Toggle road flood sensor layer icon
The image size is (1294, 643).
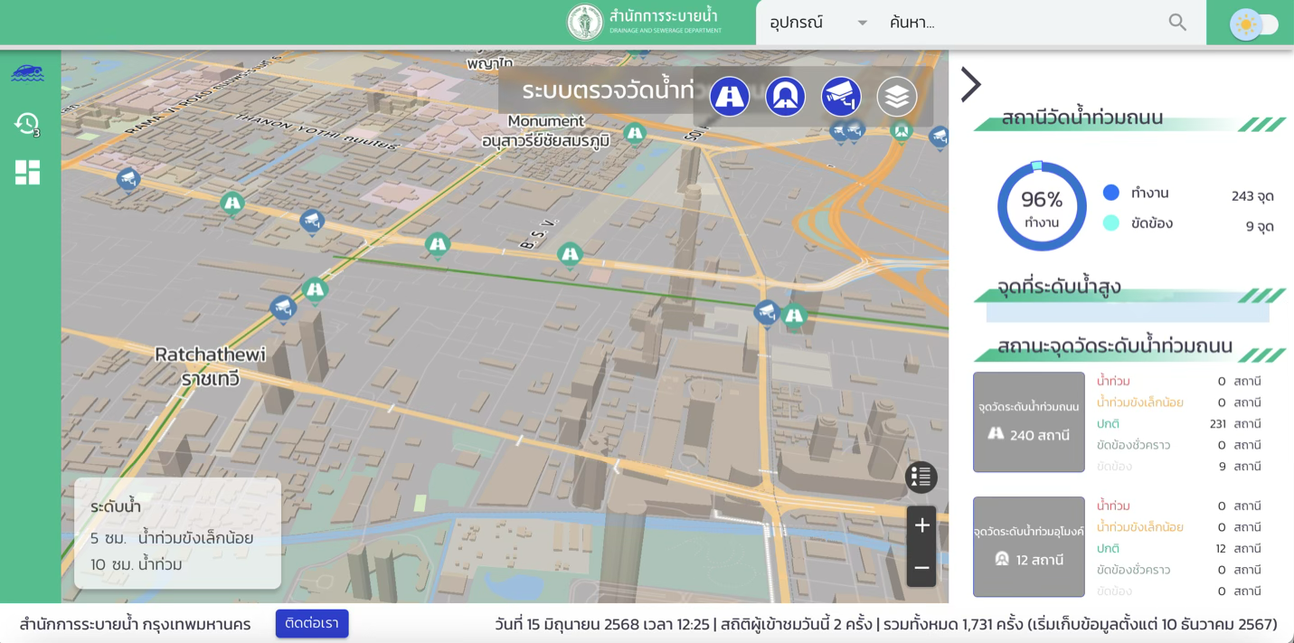[729, 97]
